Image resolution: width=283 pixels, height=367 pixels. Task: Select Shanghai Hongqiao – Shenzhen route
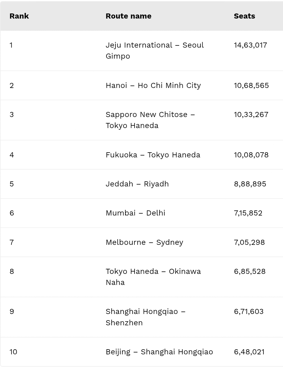(x=145, y=317)
